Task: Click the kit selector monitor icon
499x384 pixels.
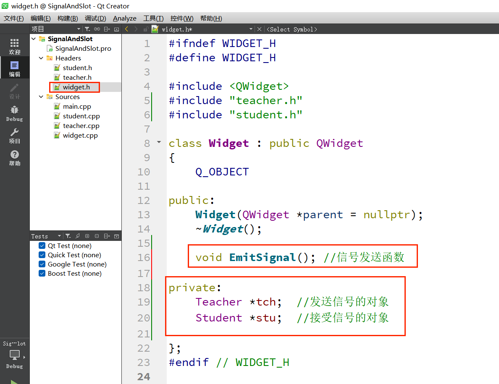Action: 15,355
